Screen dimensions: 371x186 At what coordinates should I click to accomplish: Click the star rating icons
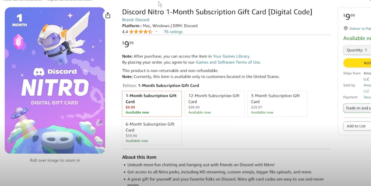[141, 32]
